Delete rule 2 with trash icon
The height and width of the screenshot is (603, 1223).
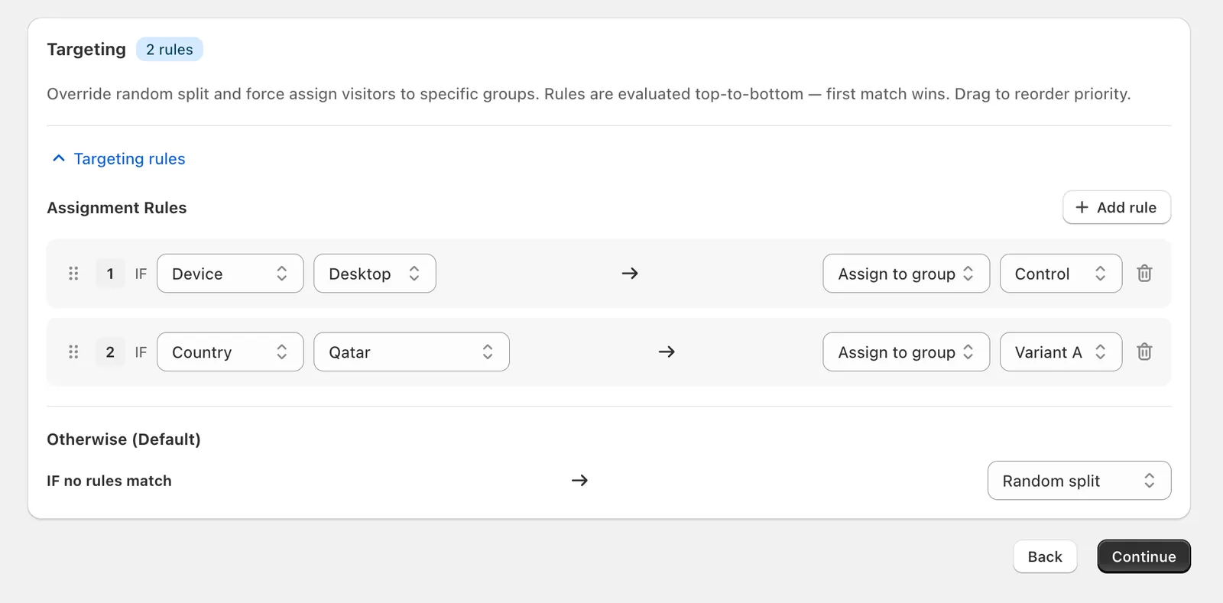click(x=1144, y=352)
